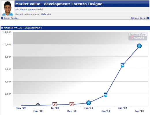
Task: Click the 'Market value - development: Lorenzo Insigne' heading
Action: [x=59, y=4]
